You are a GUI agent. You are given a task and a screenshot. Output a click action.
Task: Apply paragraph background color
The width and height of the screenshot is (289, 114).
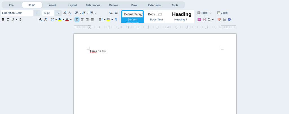click(x=108, y=19)
